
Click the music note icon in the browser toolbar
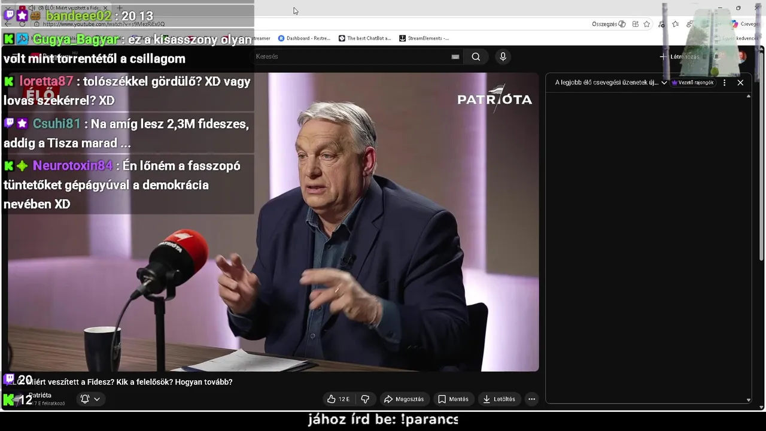661,24
